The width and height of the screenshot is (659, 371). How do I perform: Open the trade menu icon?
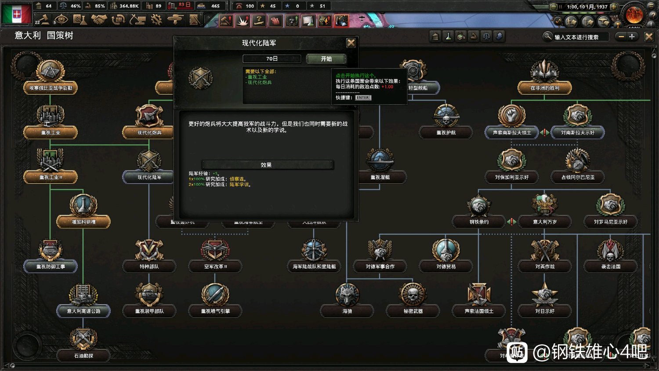tap(118, 19)
